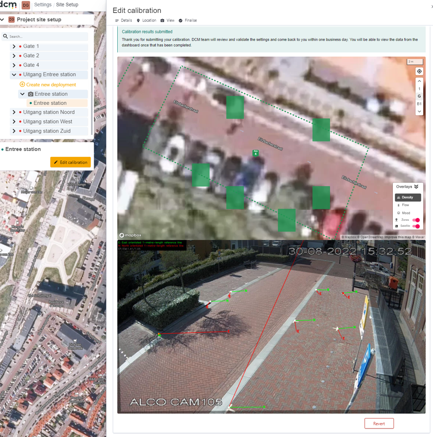Click the site Search field
The image size is (433, 437).
tap(45, 37)
